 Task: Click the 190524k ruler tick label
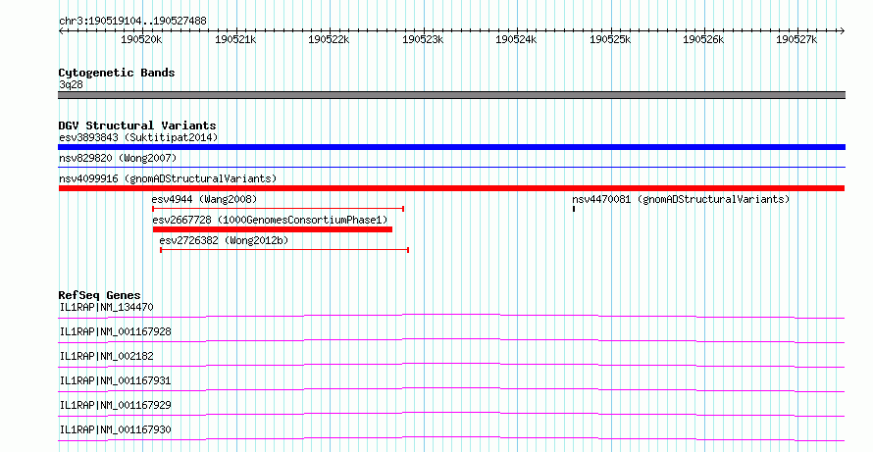(516, 39)
